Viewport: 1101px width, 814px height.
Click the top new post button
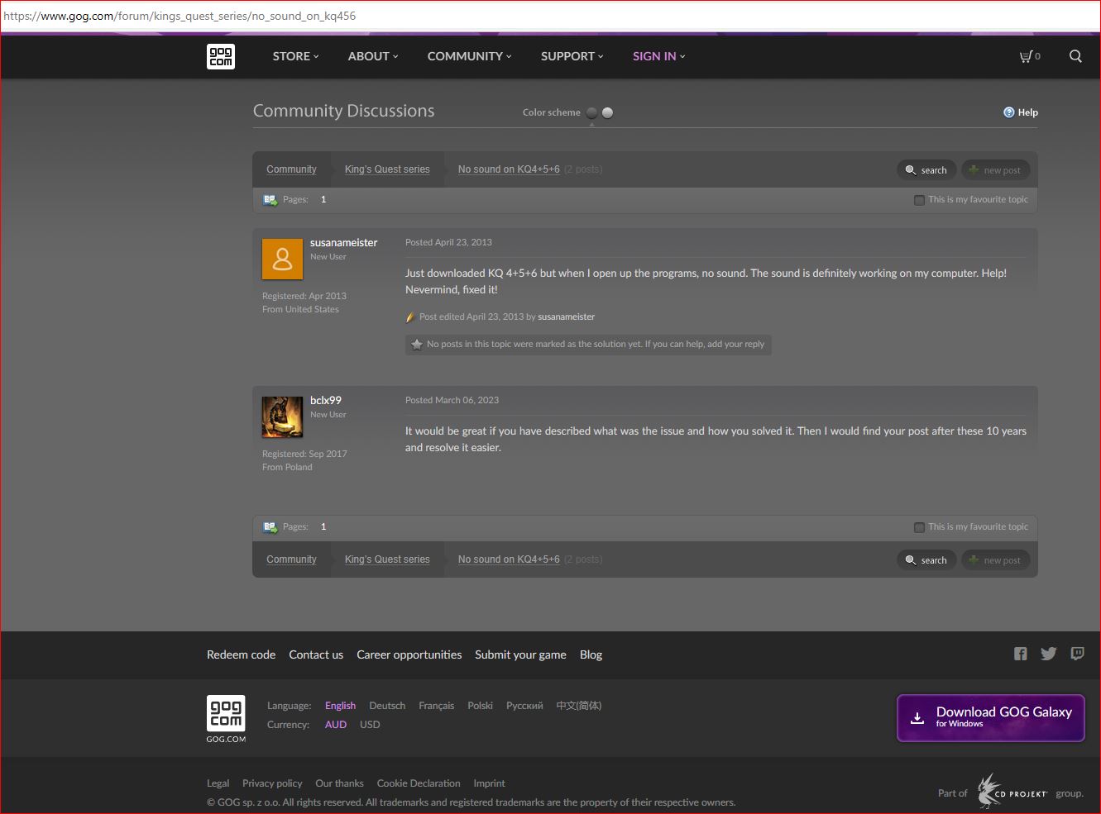(x=996, y=170)
